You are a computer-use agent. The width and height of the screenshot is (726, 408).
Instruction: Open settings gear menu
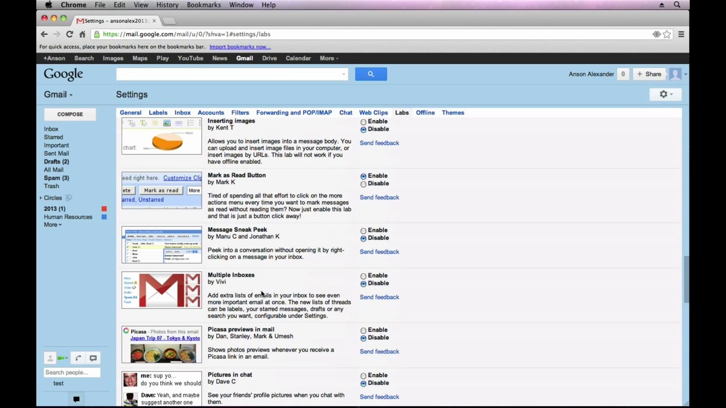coord(666,95)
